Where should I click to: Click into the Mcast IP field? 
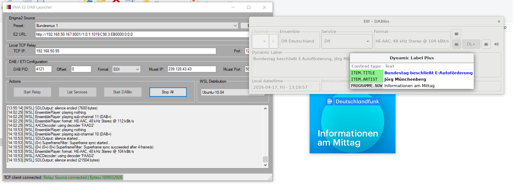pyautogui.click(x=192, y=69)
